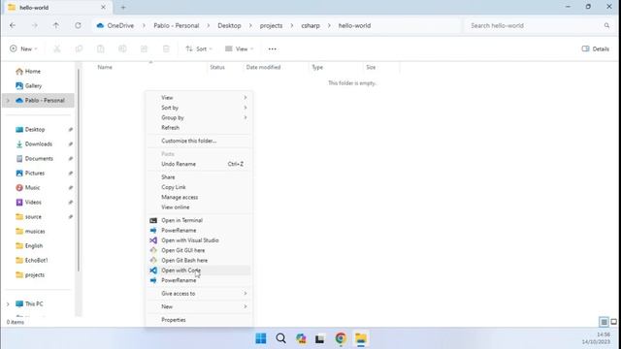Open the Sort dropdown in toolbar
This screenshot has width=621, height=349.
(x=199, y=48)
